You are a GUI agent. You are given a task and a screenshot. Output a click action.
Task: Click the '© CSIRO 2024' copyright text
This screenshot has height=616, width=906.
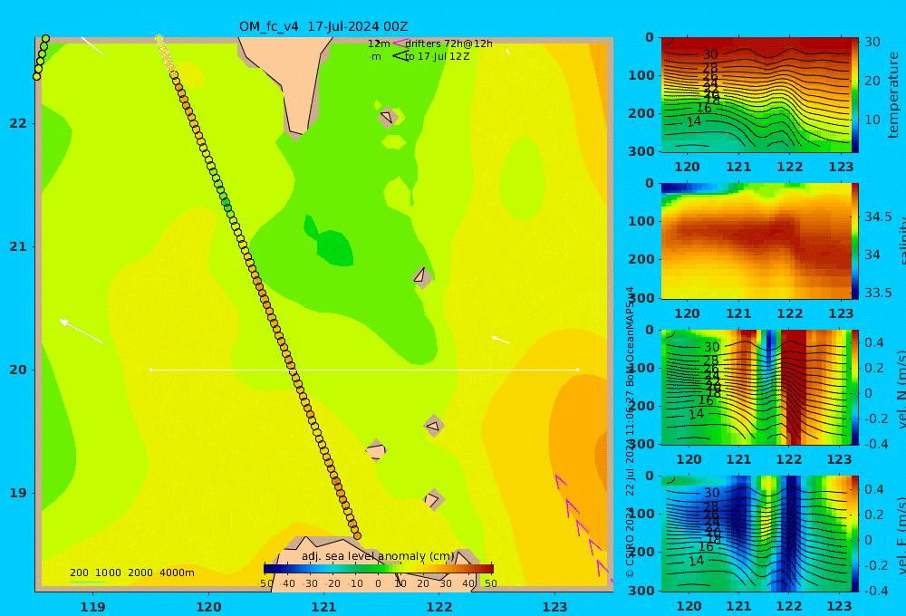pos(630,543)
